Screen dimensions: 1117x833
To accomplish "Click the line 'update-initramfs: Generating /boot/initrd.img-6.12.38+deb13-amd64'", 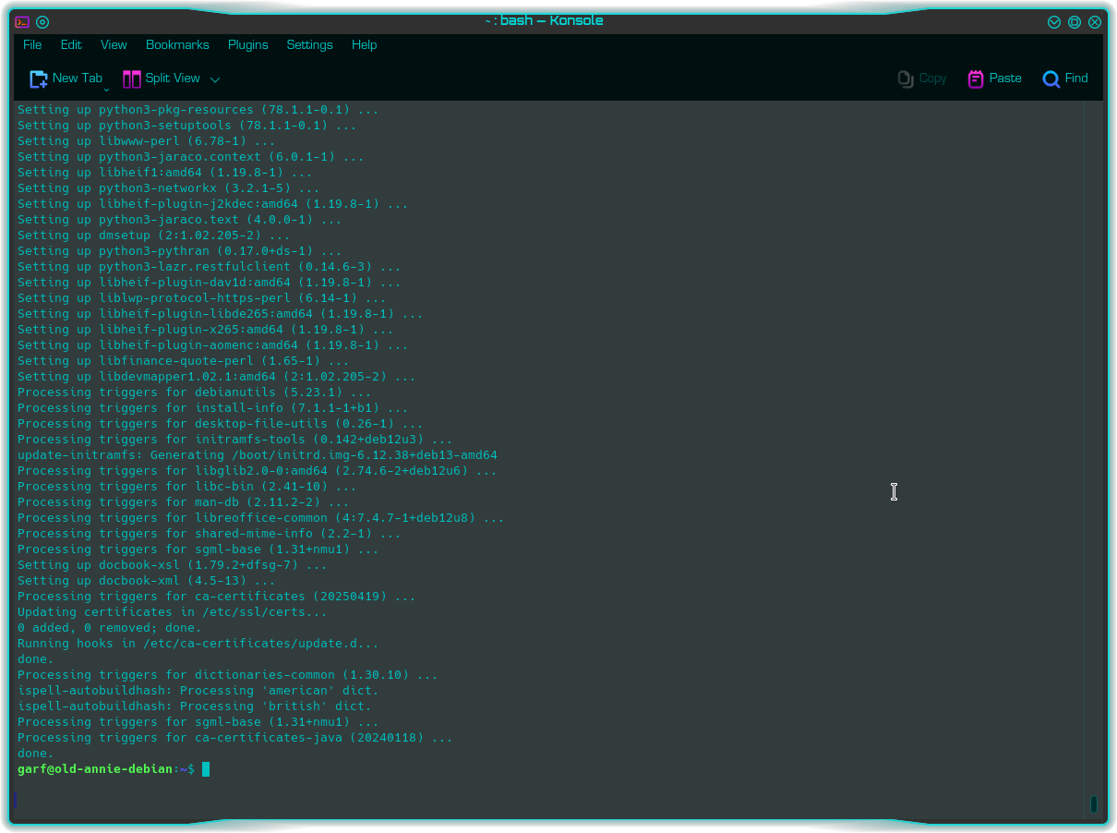I will pos(258,455).
